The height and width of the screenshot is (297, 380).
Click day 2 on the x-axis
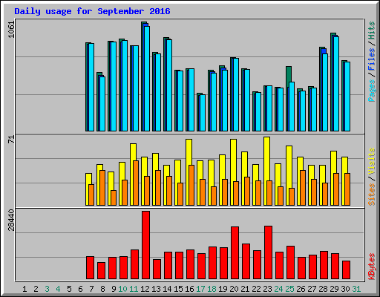36,289
